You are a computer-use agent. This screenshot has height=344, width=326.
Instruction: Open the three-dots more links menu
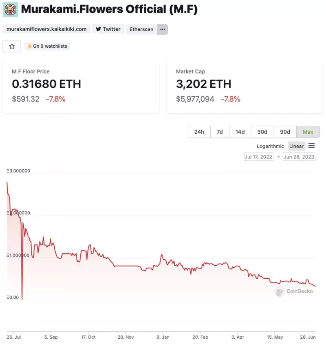click(163, 29)
